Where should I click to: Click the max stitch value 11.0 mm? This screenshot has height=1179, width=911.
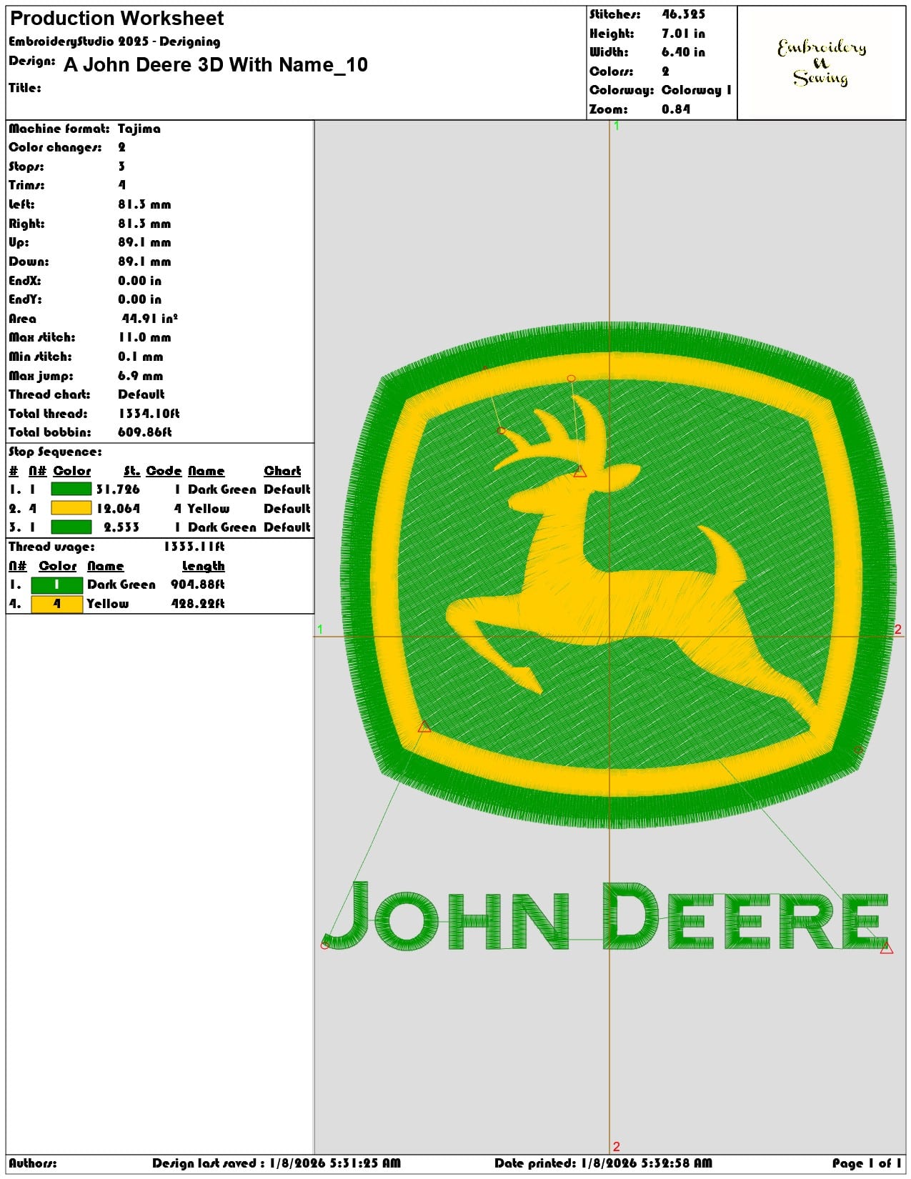click(144, 337)
